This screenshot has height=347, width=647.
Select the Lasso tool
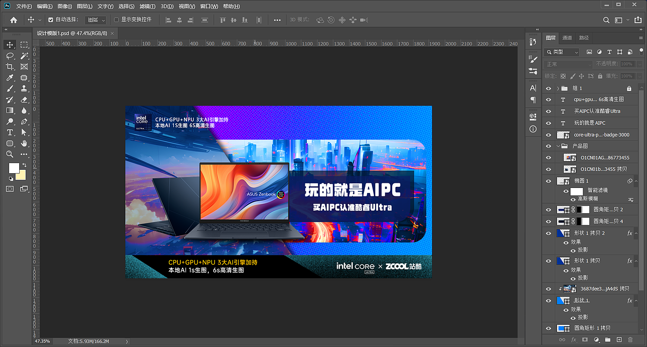10,56
